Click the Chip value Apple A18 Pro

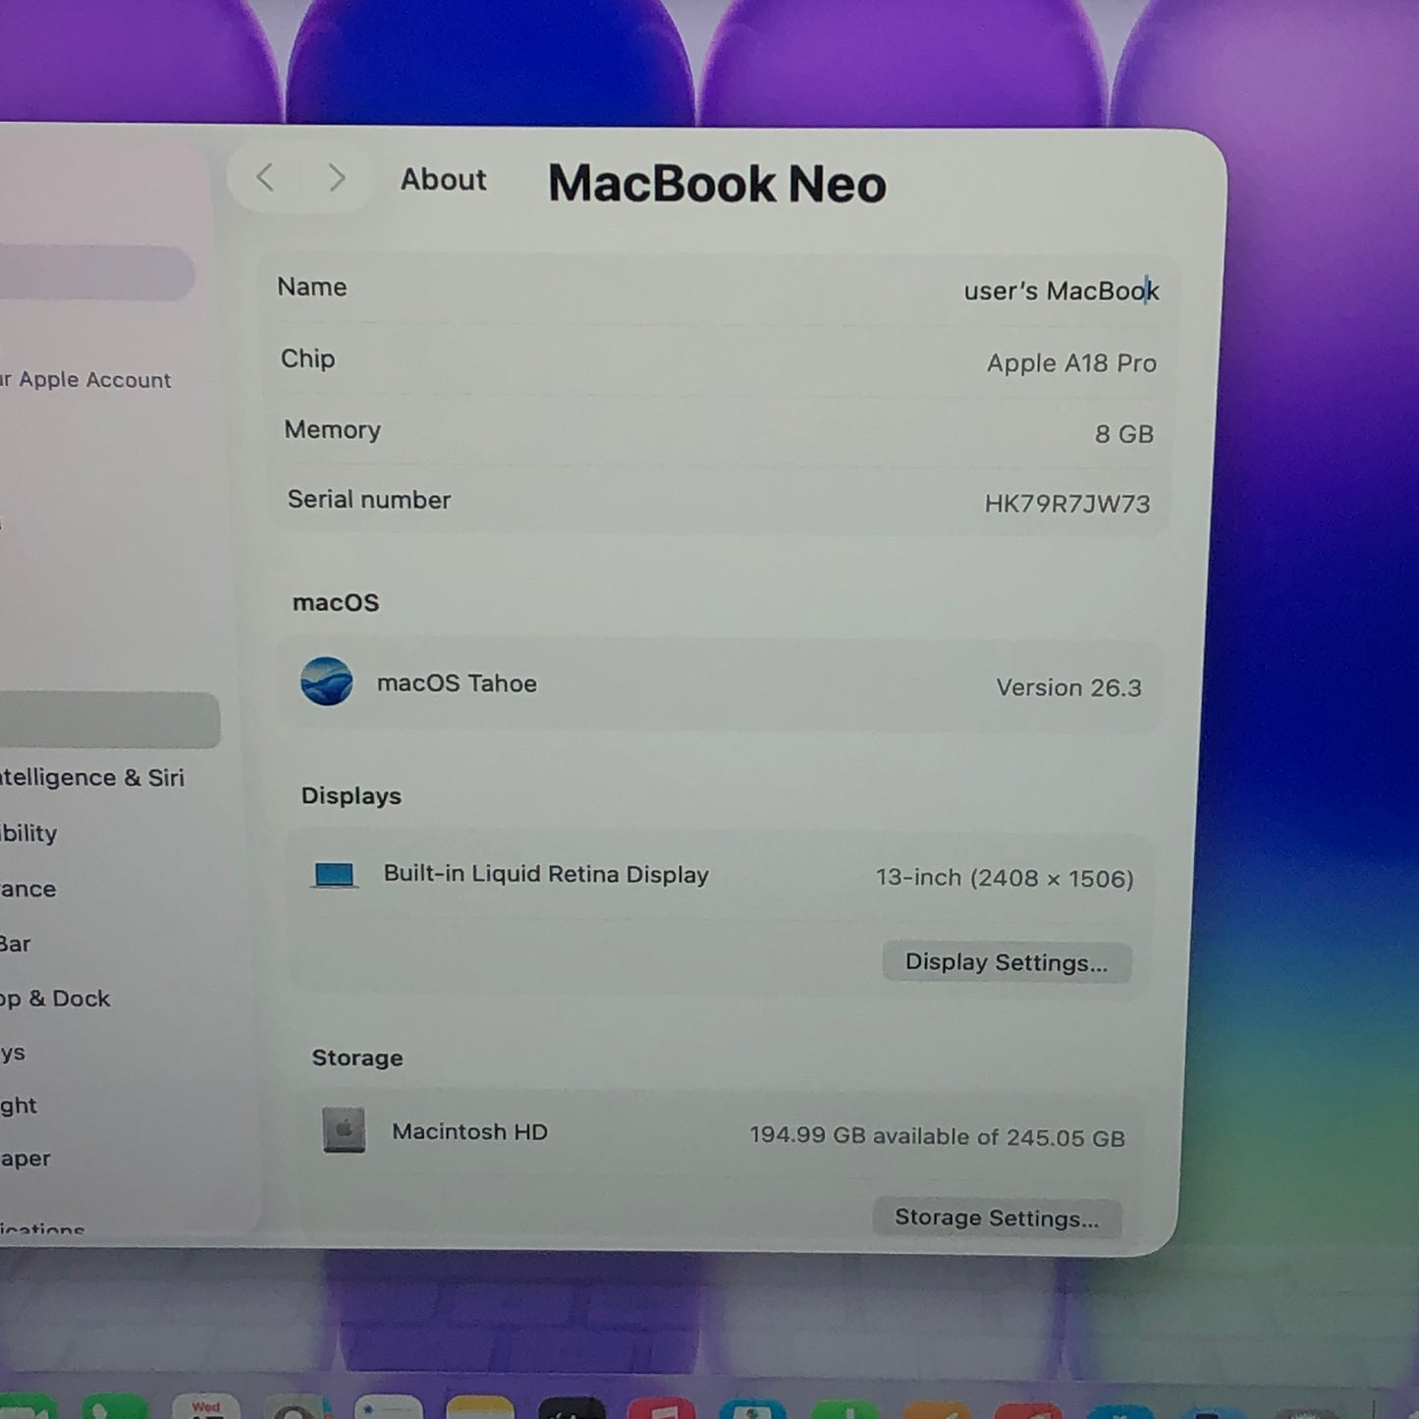point(1071,363)
